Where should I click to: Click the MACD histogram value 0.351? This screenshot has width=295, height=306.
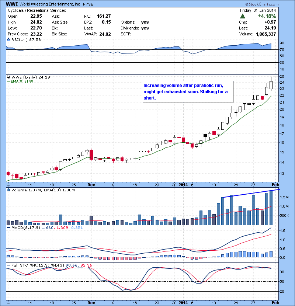coord(77,227)
